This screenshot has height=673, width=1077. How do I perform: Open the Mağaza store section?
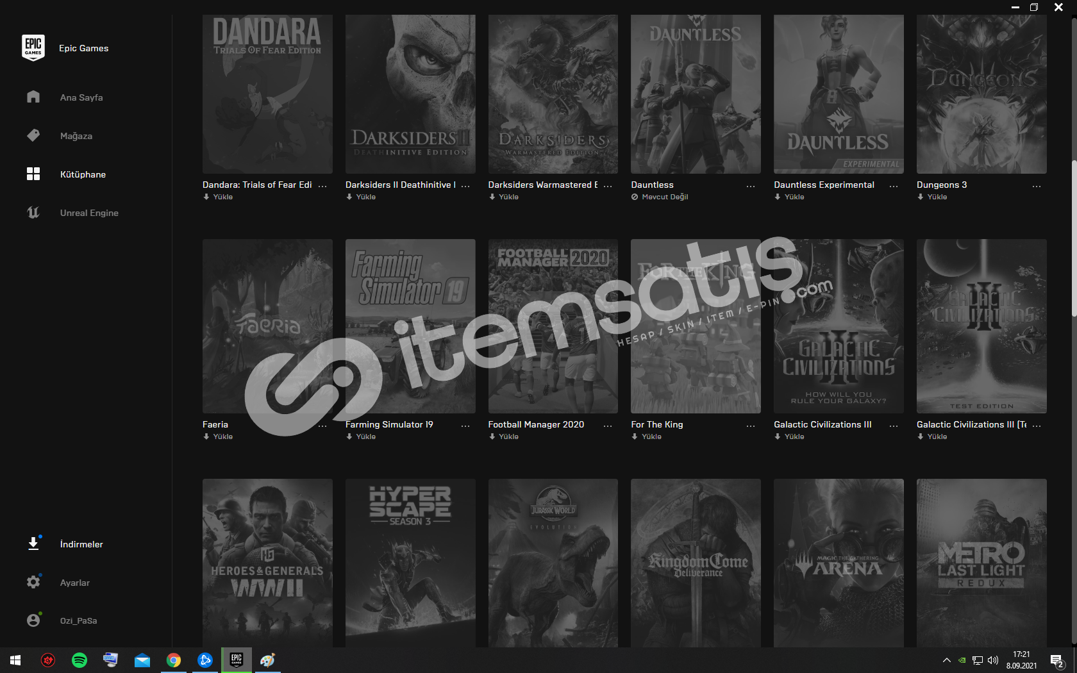click(76, 136)
